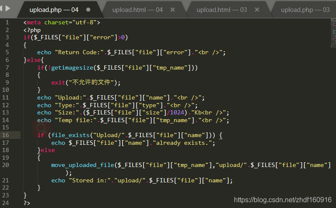This screenshot has height=208, width=336.
Task: Click line number 1 in gutter
Action: (x=7, y=22)
